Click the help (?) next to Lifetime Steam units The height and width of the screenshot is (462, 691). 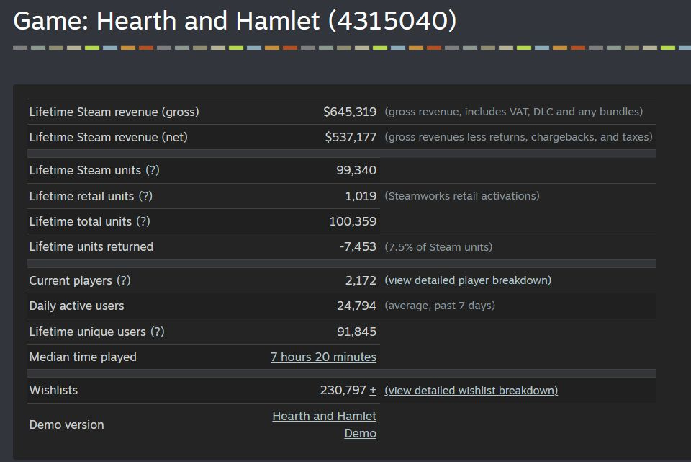click(x=153, y=170)
